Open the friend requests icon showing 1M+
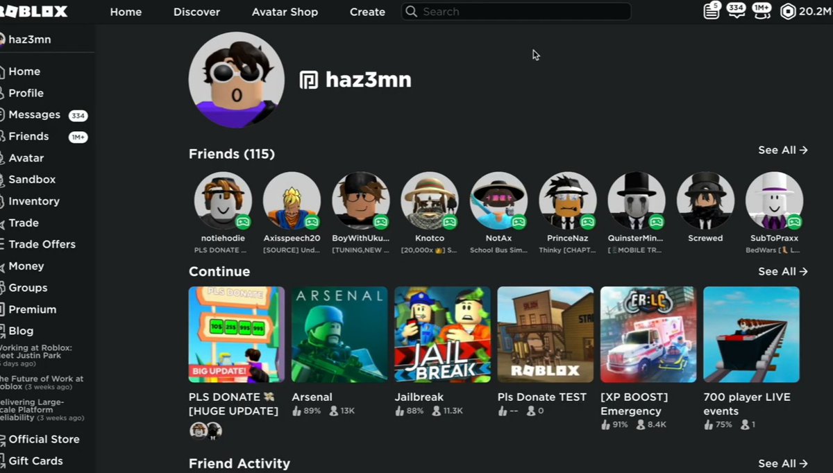This screenshot has width=833, height=473. (762, 10)
